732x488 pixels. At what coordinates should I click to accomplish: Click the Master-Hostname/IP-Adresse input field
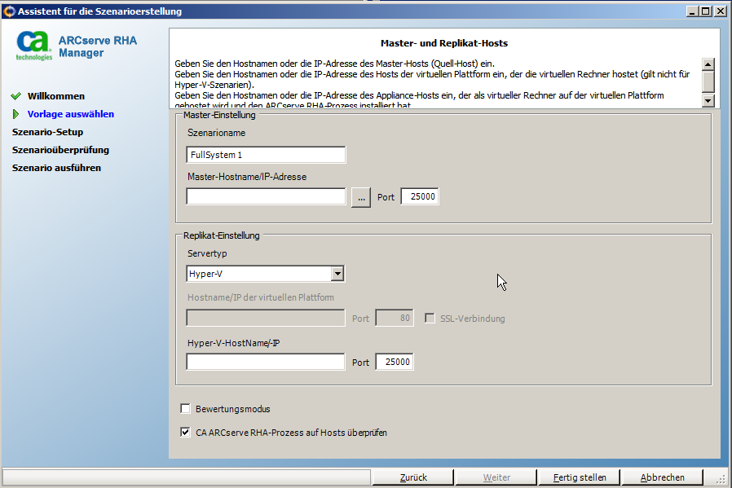pos(266,196)
